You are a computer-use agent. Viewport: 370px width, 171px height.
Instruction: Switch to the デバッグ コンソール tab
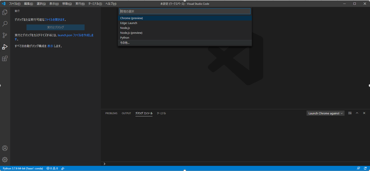coord(144,113)
